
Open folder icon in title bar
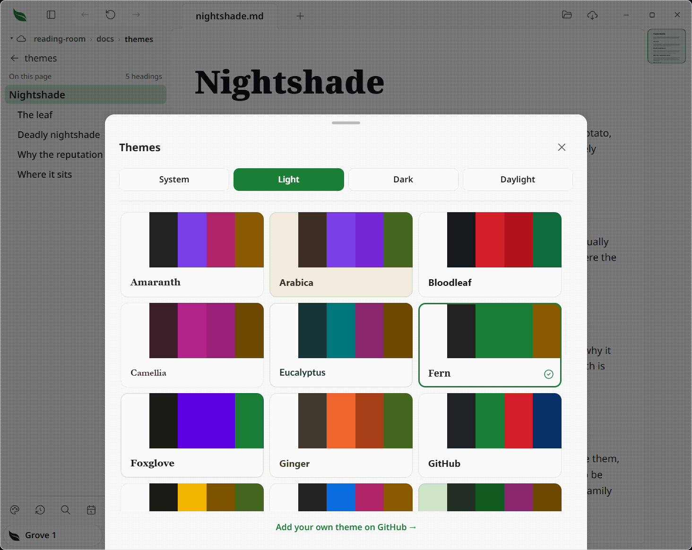click(x=567, y=15)
